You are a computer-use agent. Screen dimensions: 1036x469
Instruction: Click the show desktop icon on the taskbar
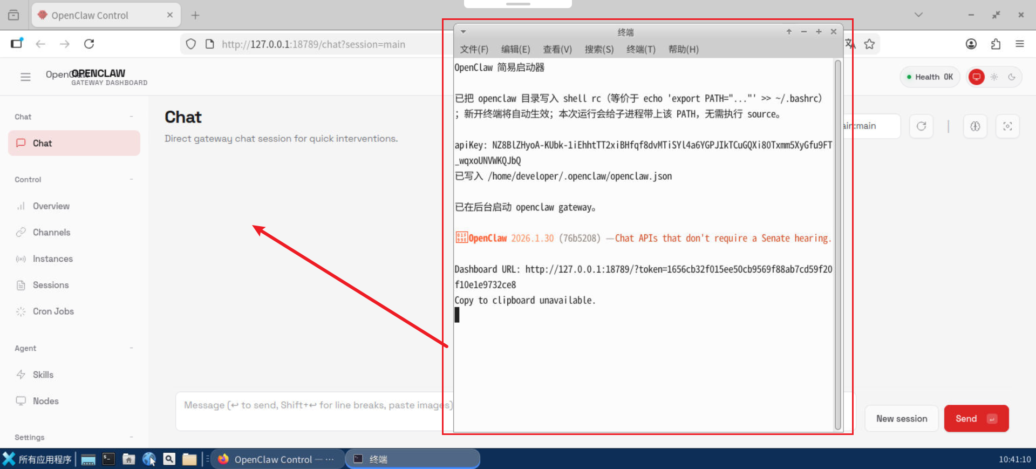pos(88,459)
